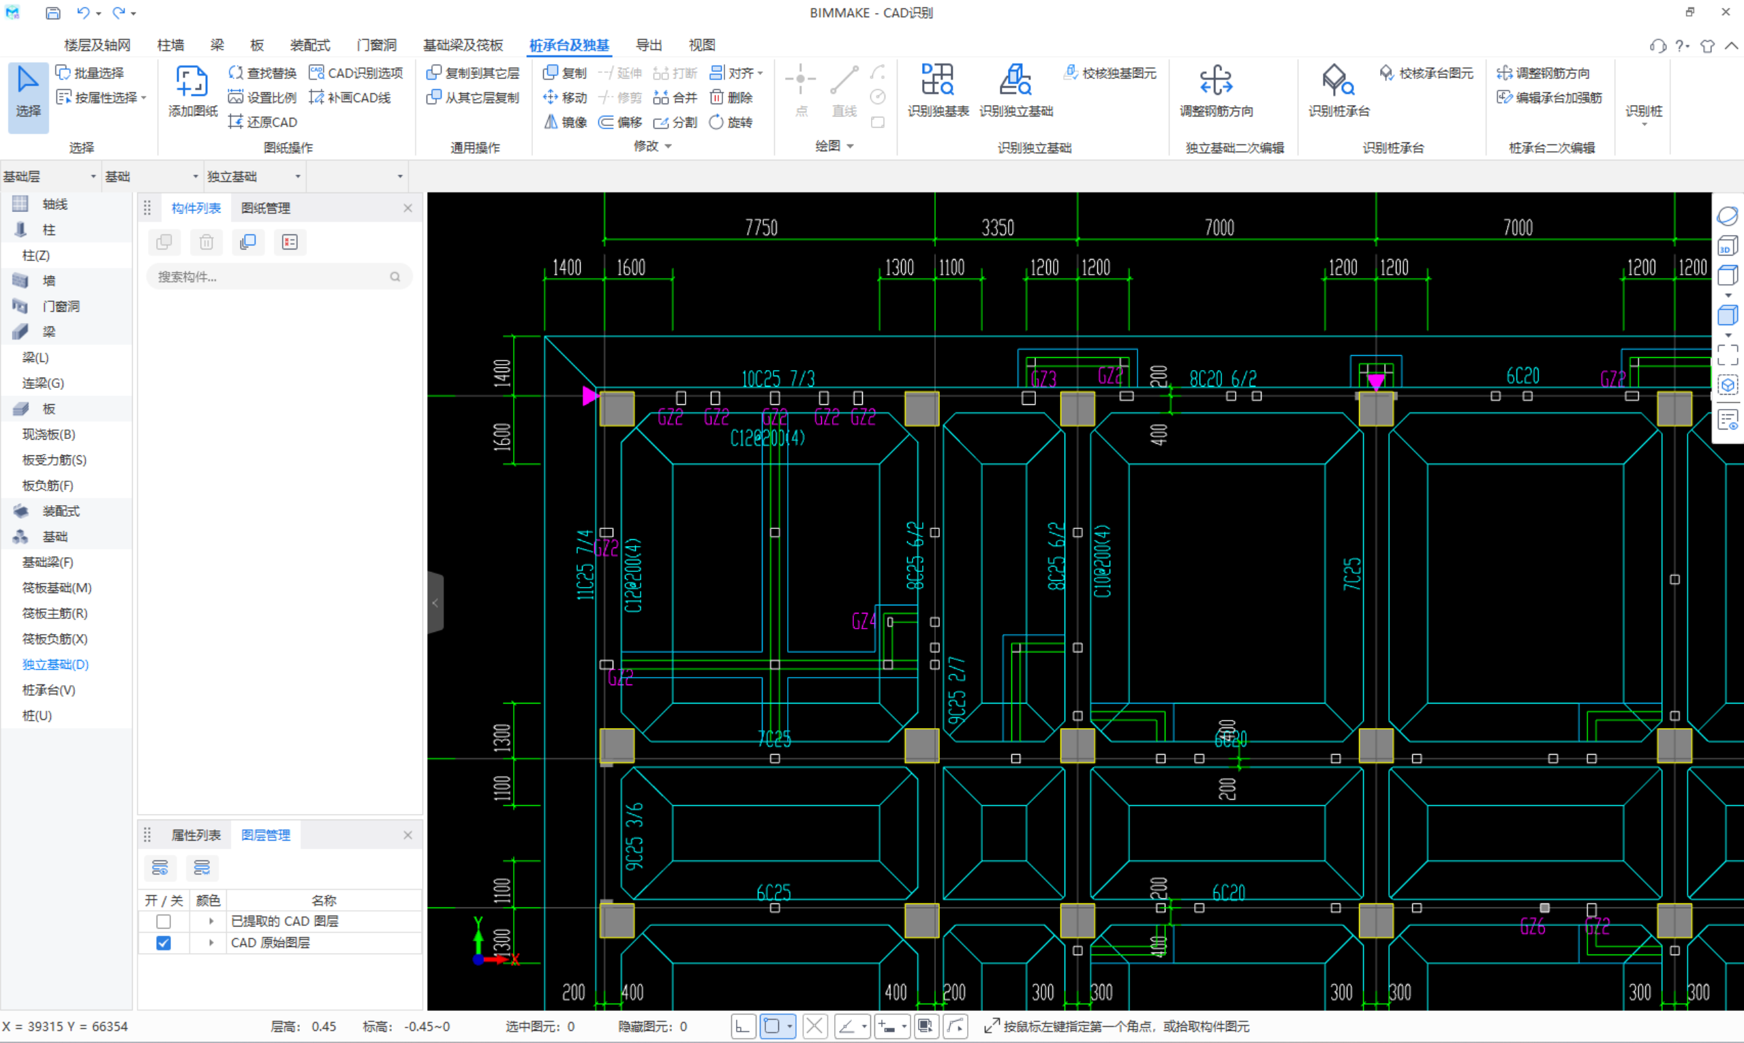Click 设置比例 button
This screenshot has height=1043, width=1744.
(x=262, y=97)
